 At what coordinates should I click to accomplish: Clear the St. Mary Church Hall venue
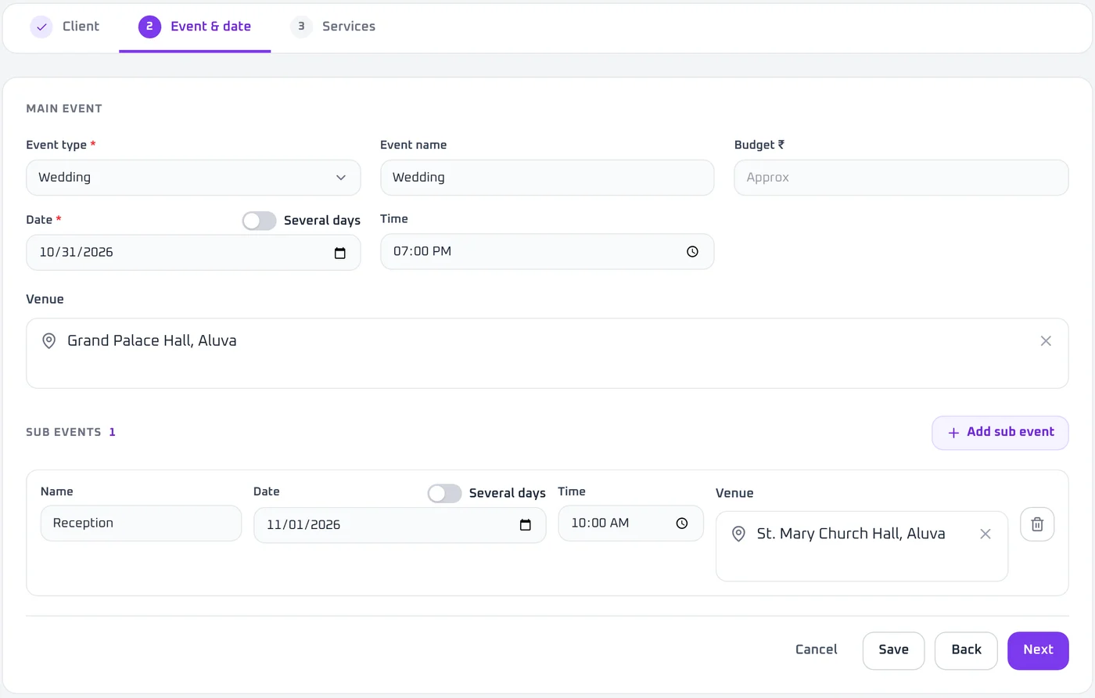(985, 534)
